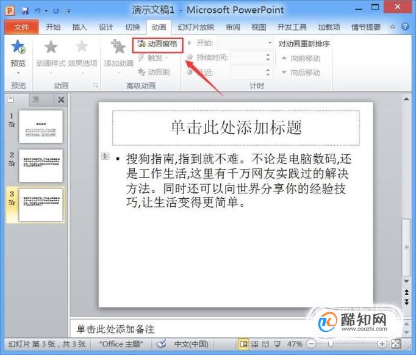
Task: Click zoom in plus button
Action: 382,344
